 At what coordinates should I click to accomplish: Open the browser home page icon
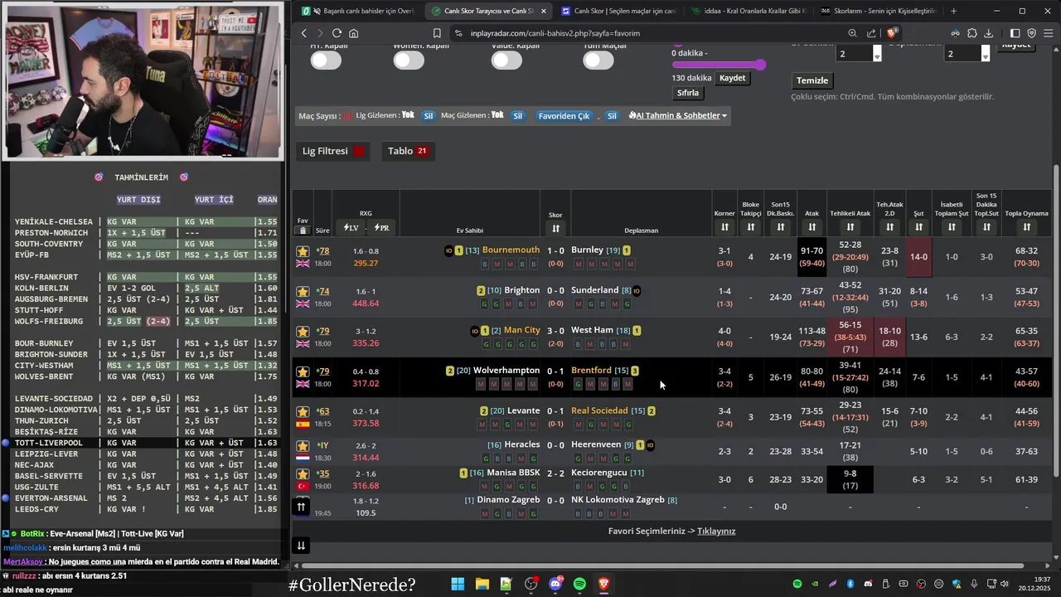tap(353, 33)
